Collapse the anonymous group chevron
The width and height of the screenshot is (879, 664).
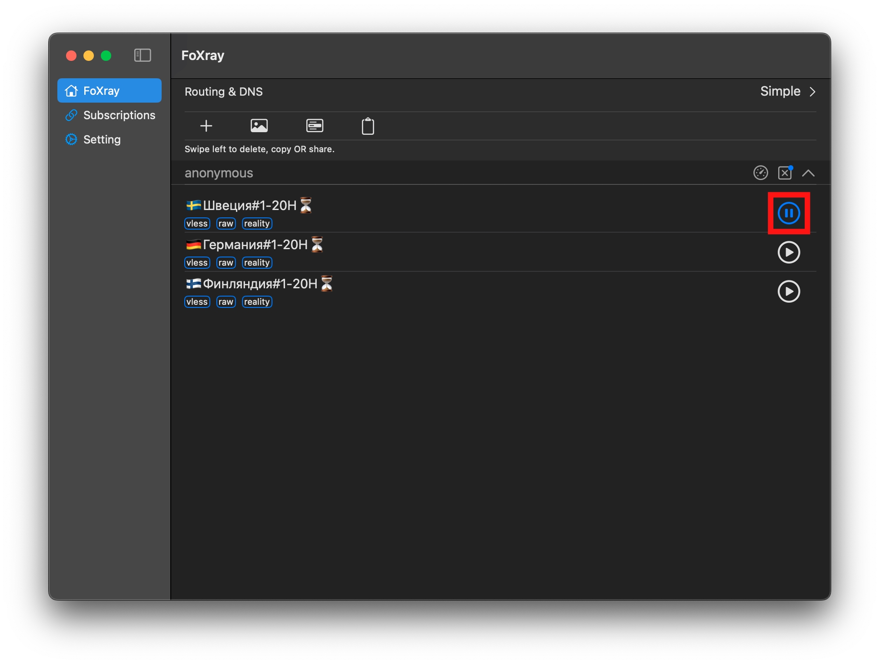tap(808, 173)
